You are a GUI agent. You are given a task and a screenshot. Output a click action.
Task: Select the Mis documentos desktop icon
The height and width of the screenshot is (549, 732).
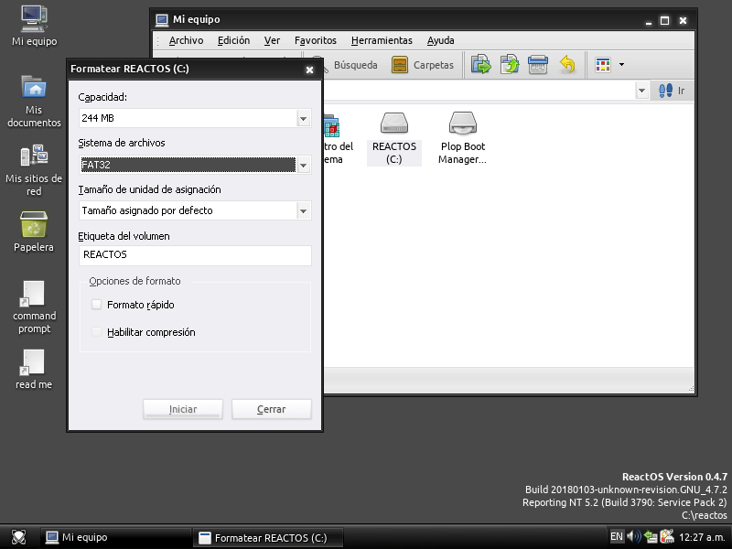coord(34,102)
